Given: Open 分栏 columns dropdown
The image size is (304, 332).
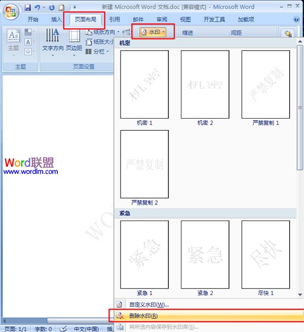Looking at the screenshot, I should [97, 52].
